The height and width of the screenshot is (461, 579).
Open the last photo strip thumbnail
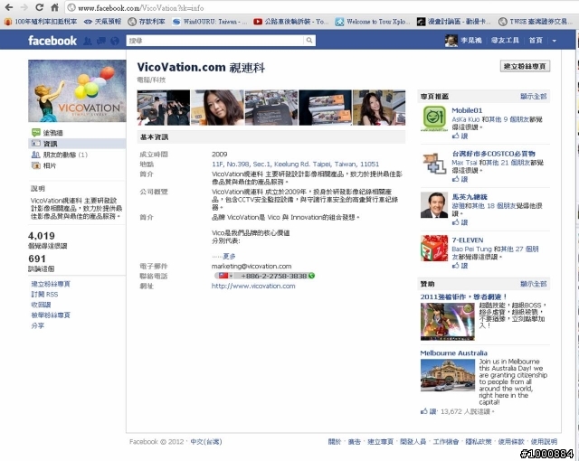[x=379, y=108]
